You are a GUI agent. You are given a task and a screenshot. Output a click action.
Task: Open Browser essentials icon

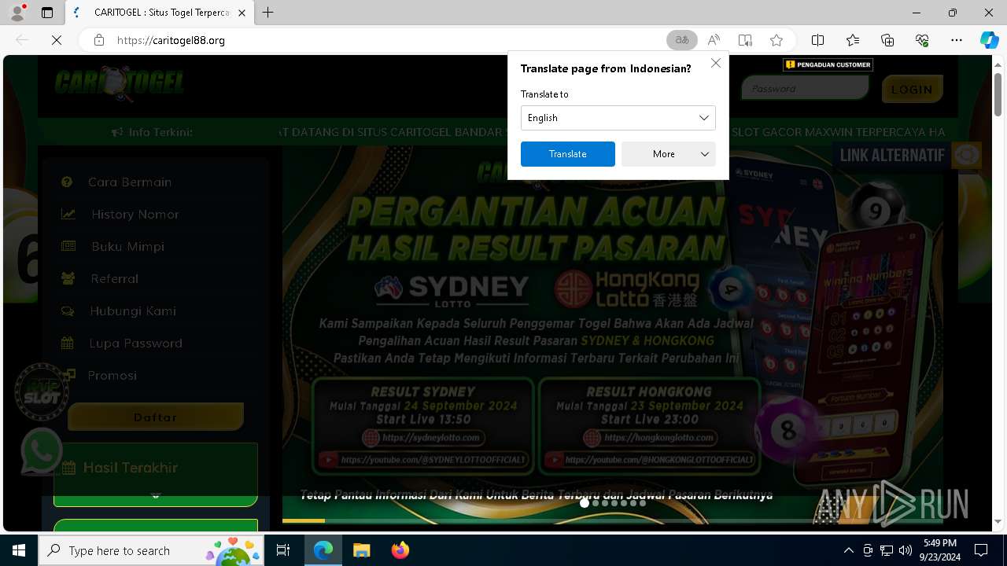click(x=922, y=40)
